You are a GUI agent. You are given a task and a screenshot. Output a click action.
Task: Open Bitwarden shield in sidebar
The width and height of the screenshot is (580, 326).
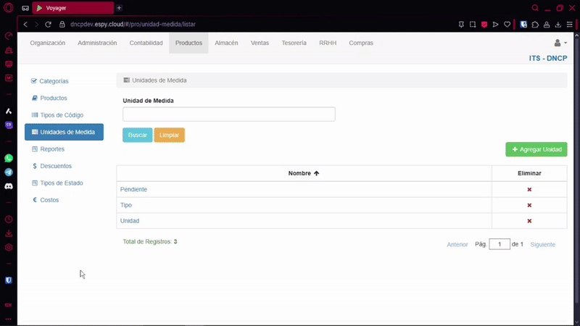(9, 280)
